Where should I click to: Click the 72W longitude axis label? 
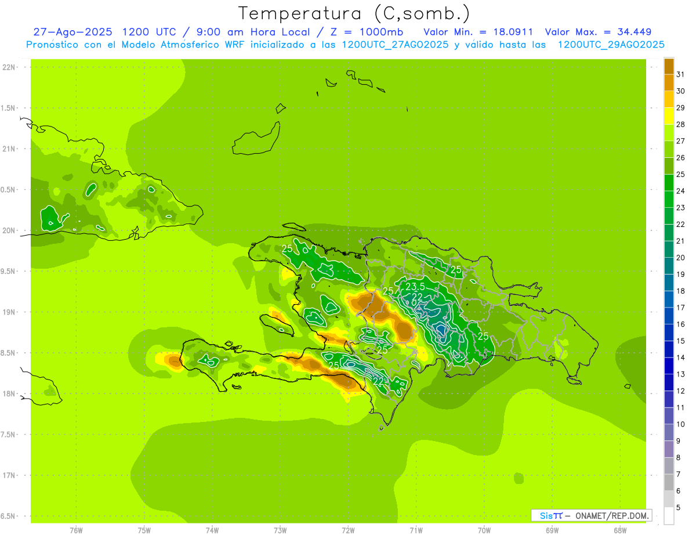coord(348,530)
